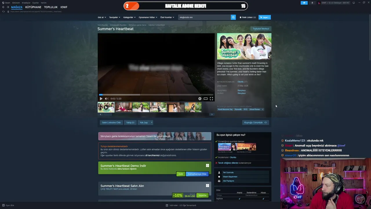Add game to cart with Sepette

[202, 195]
